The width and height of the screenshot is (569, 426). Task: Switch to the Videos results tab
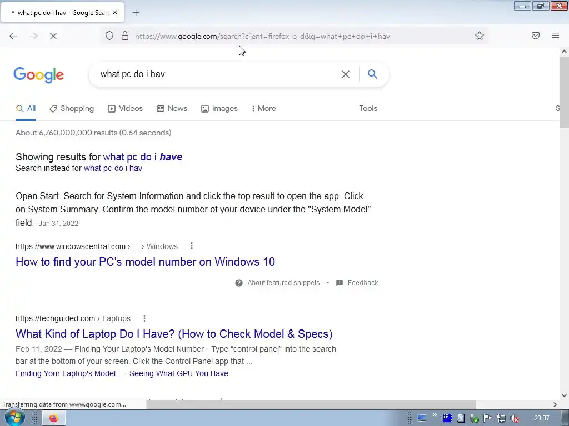click(x=126, y=109)
